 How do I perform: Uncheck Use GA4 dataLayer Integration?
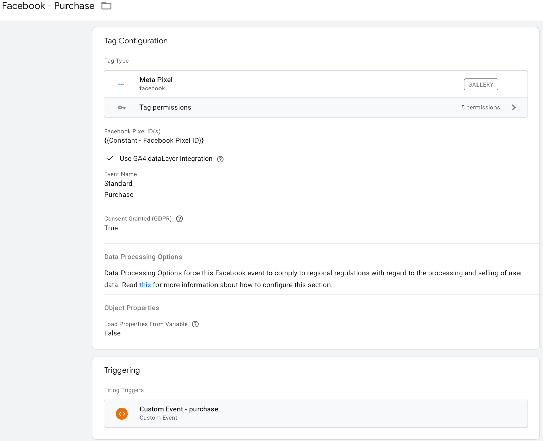pyautogui.click(x=110, y=158)
